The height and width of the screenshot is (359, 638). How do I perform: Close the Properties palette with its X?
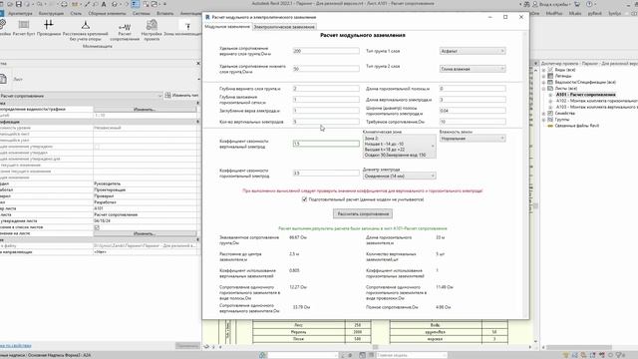coord(198,63)
